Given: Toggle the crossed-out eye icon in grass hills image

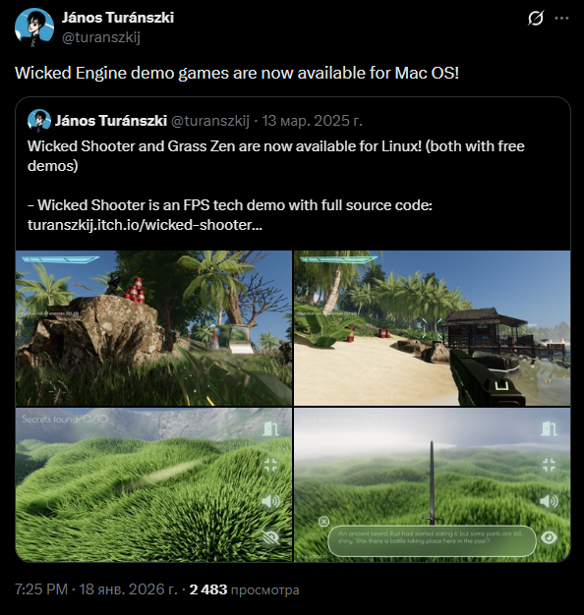Looking at the screenshot, I should 270,537.
